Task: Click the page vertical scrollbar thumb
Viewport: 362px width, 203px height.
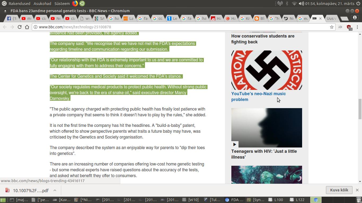Action: (360, 109)
